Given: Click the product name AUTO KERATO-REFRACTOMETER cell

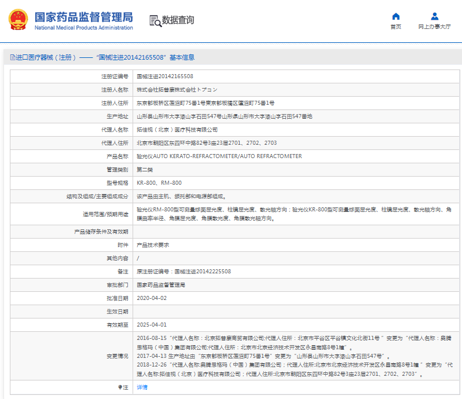Looking at the screenshot, I should pos(219,156).
